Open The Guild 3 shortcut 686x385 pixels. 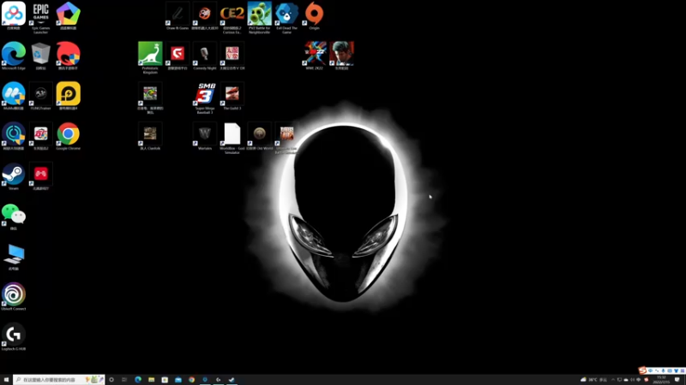[232, 96]
